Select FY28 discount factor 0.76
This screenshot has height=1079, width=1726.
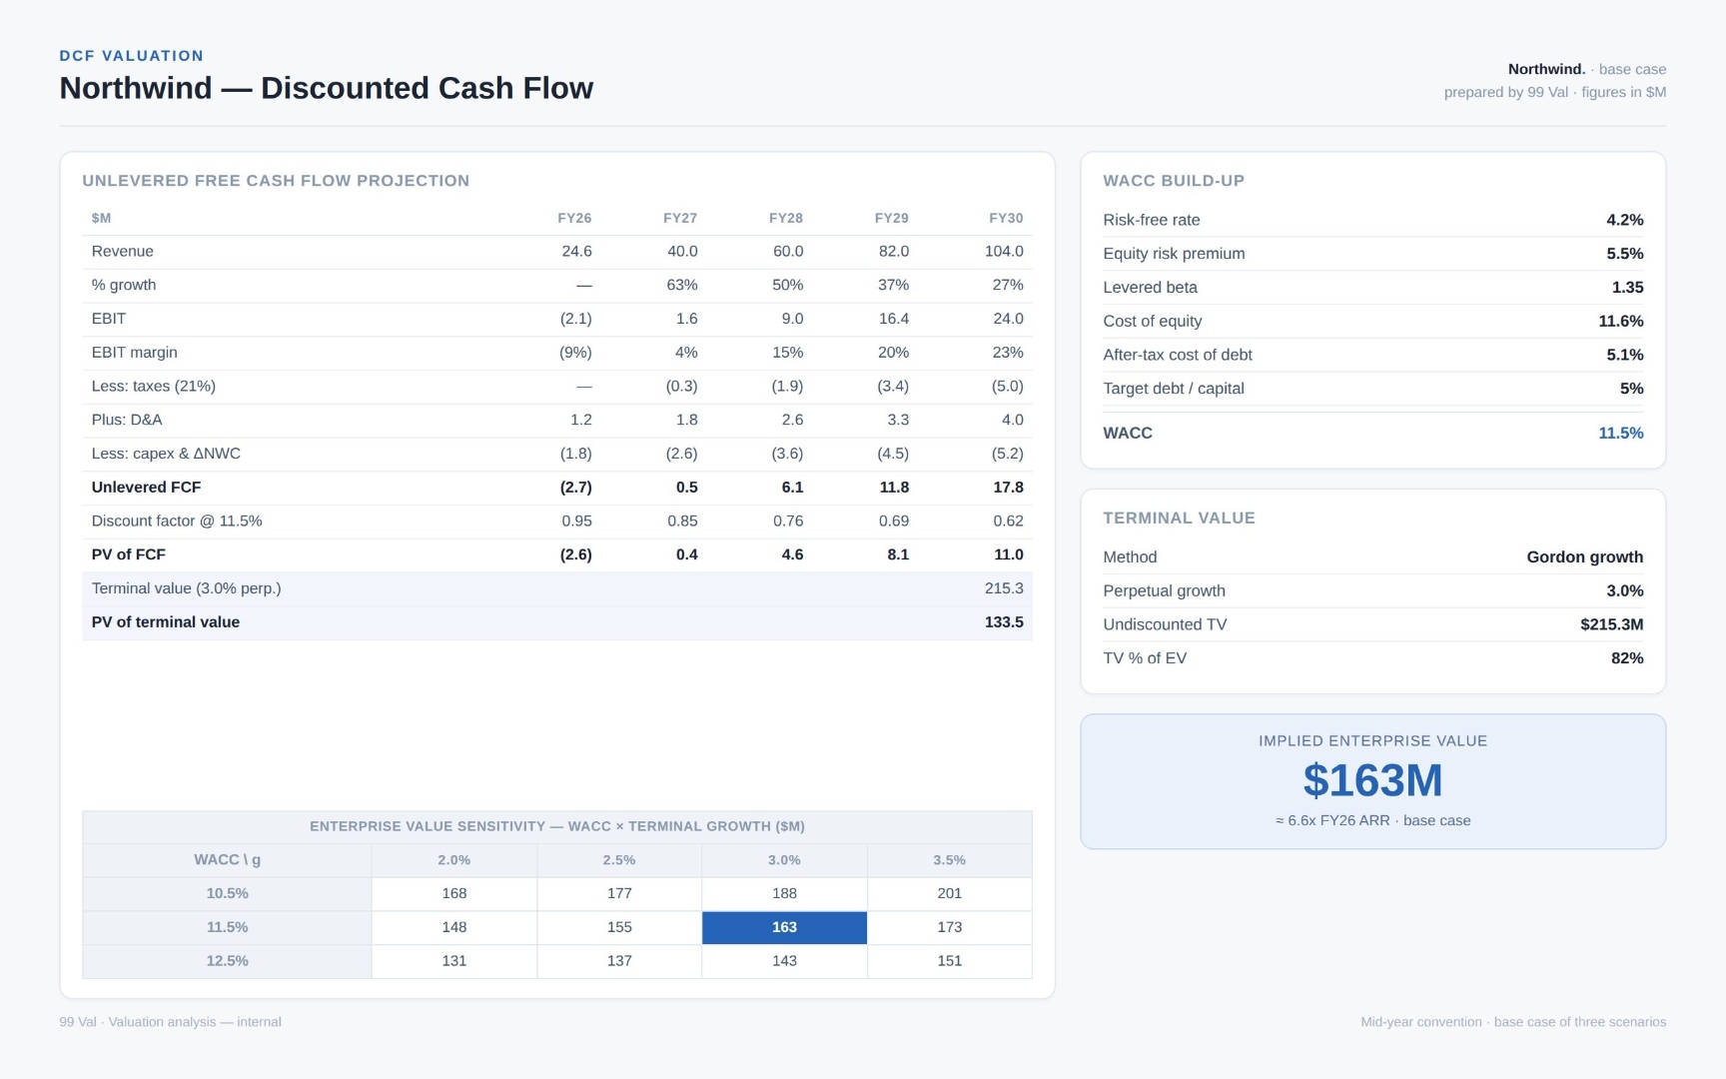788,522
